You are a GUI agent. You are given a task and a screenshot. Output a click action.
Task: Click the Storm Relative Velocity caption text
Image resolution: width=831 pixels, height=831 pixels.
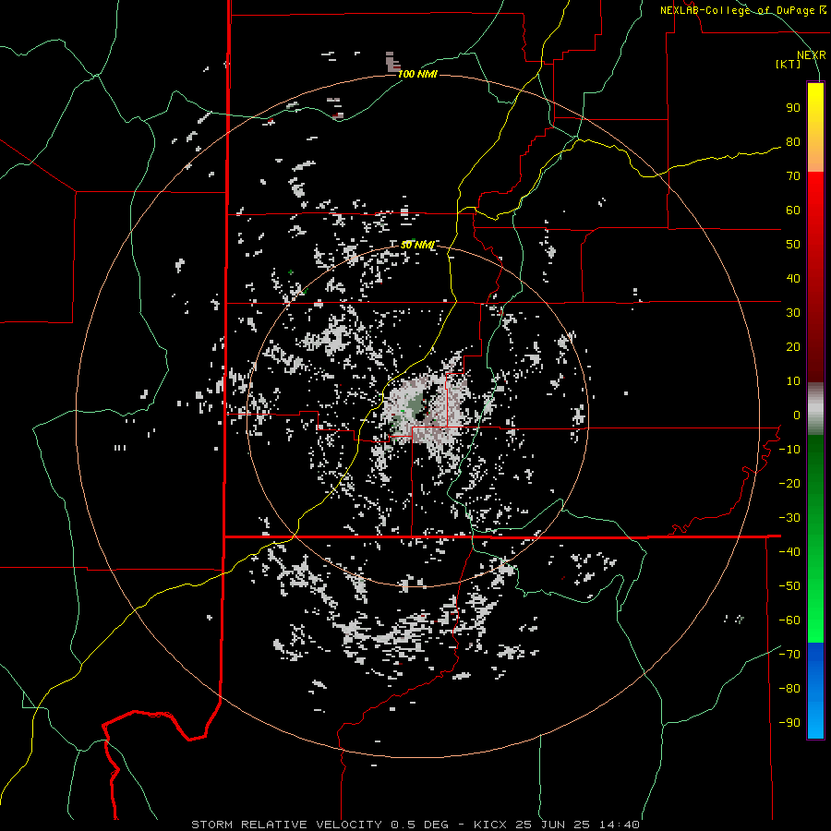point(415,825)
